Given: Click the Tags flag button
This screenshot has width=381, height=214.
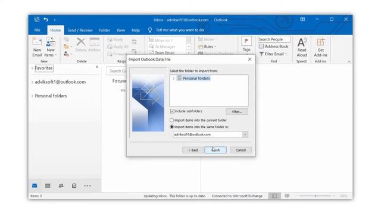Looking at the screenshot, I should click(x=246, y=44).
